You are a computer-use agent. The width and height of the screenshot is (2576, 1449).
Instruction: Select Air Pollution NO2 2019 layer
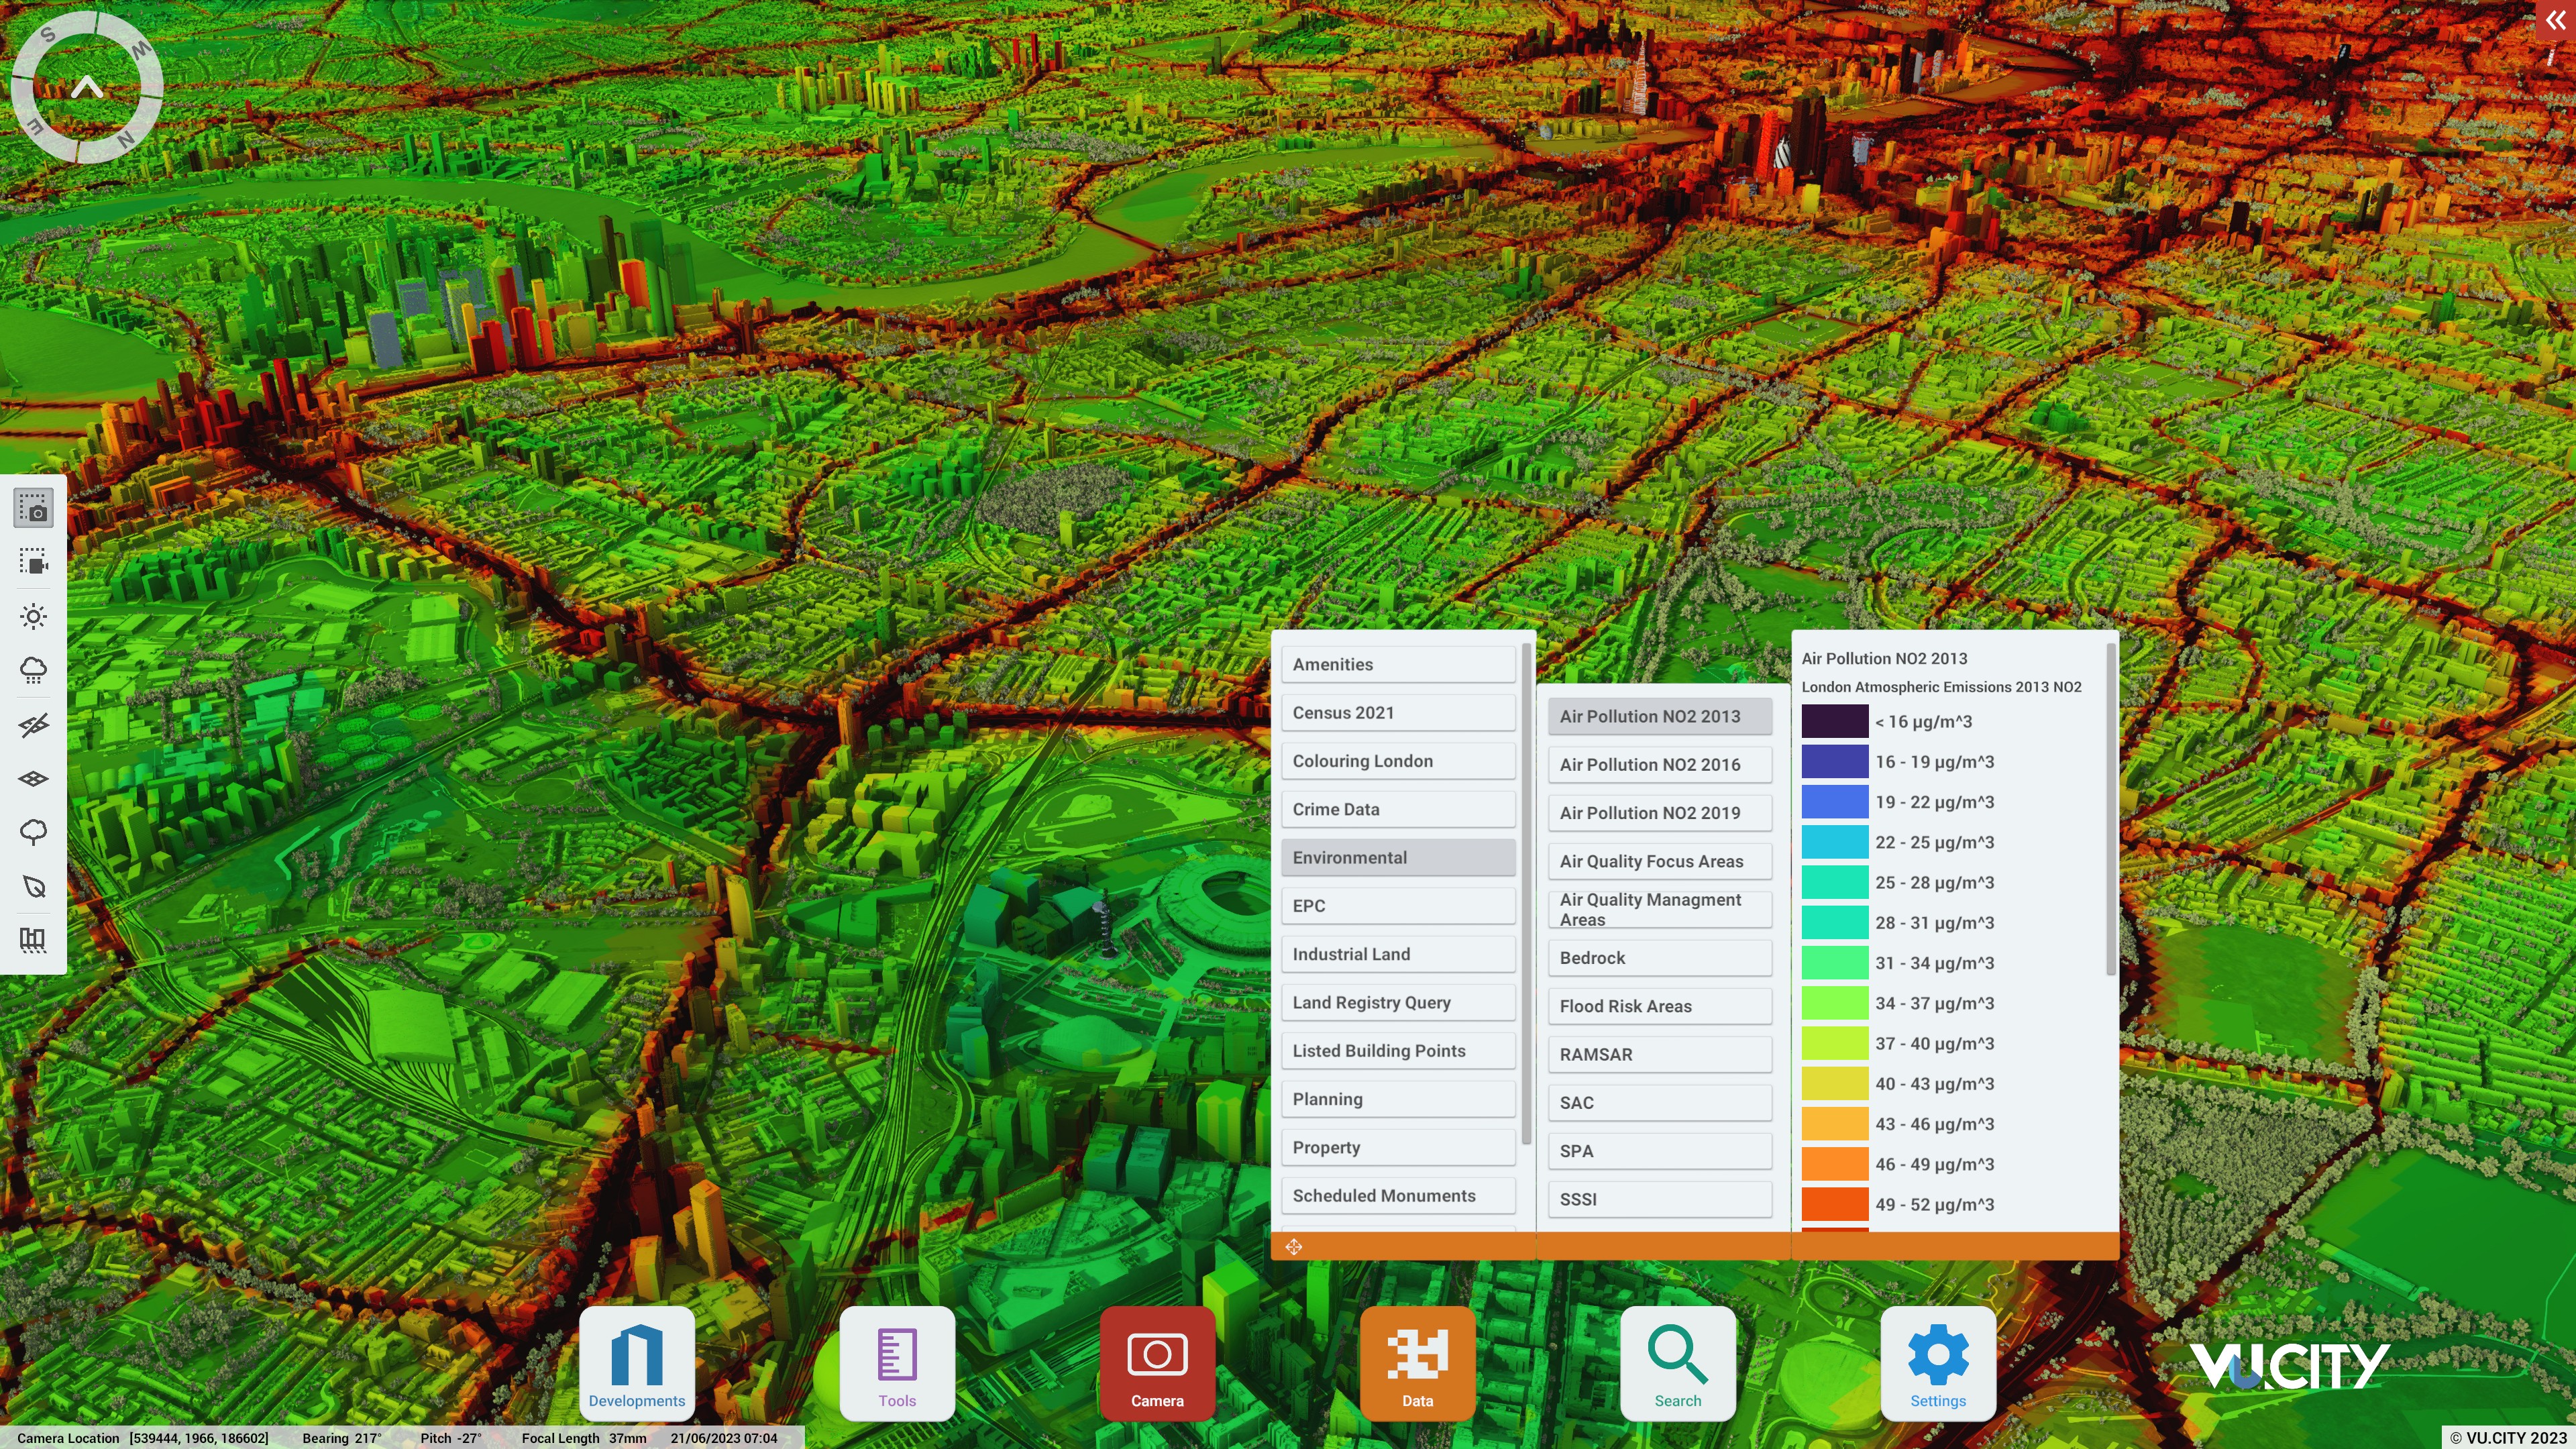point(1659,813)
